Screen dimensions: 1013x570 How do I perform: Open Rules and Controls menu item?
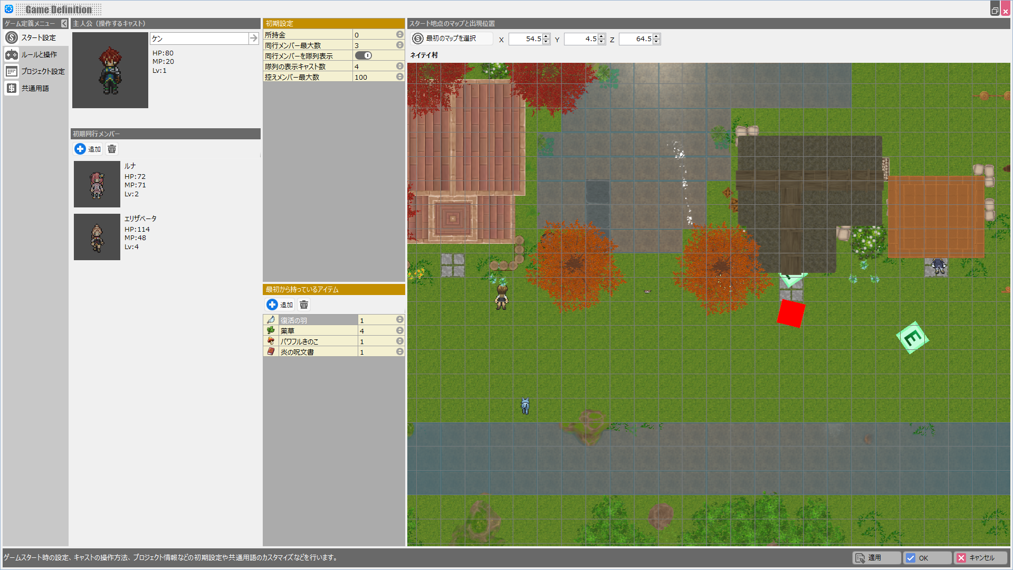pos(39,55)
